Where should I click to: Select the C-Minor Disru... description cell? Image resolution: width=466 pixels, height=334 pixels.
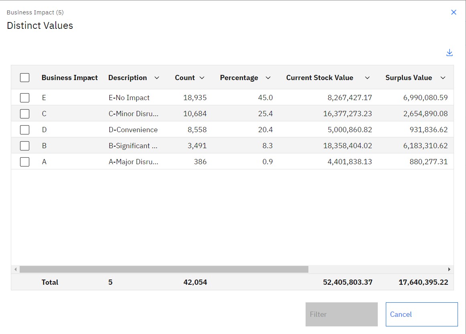pyautogui.click(x=134, y=114)
